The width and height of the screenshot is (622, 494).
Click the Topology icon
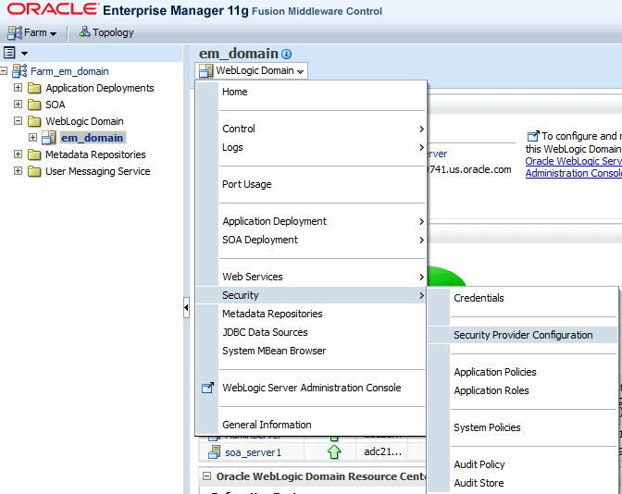(x=84, y=31)
